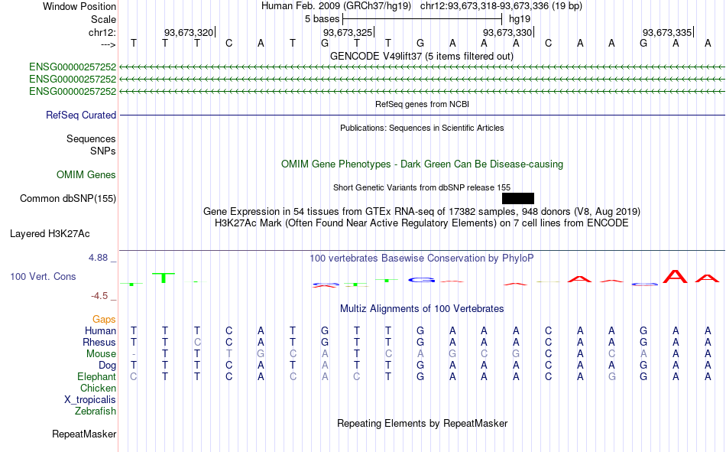Select the Mouse alignment row label
726x452 pixels.
(101, 353)
